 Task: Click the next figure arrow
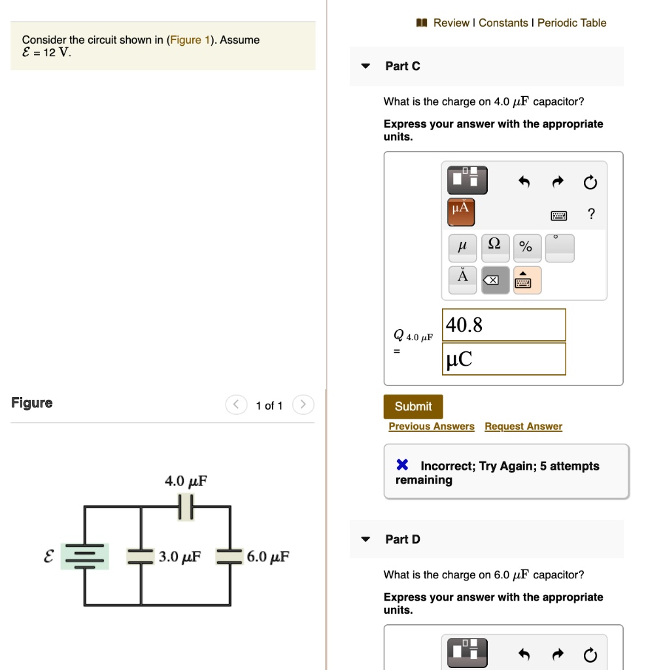pyautogui.click(x=303, y=404)
